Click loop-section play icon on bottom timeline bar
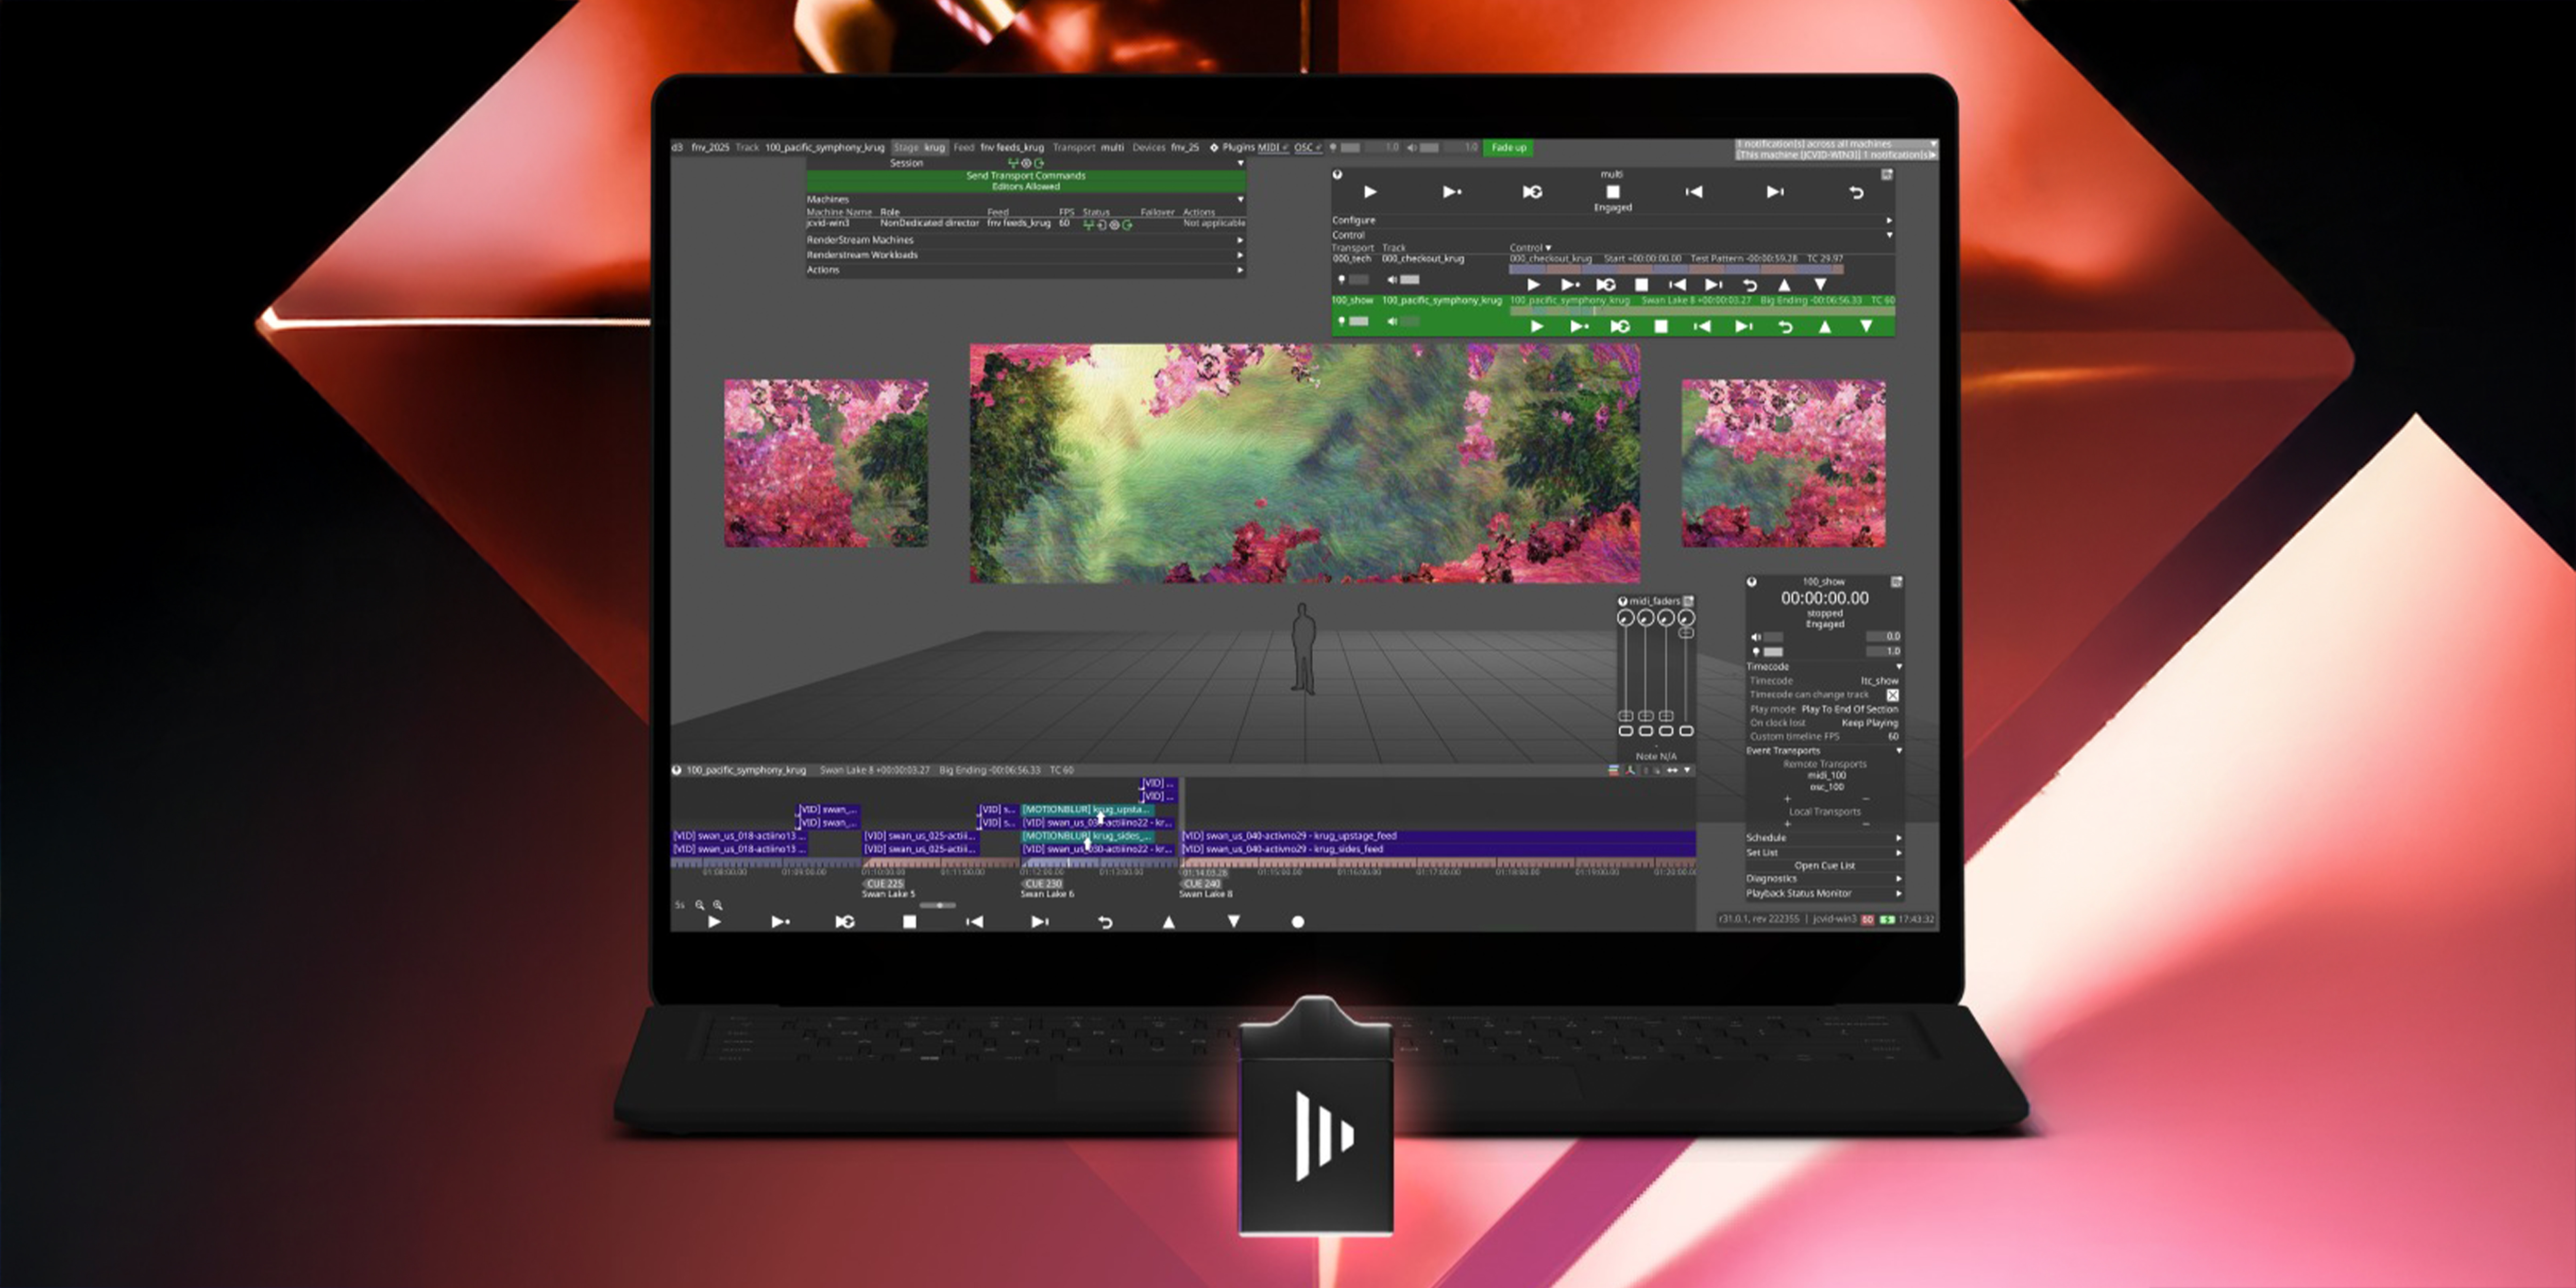The image size is (2576, 1288). [x=845, y=922]
